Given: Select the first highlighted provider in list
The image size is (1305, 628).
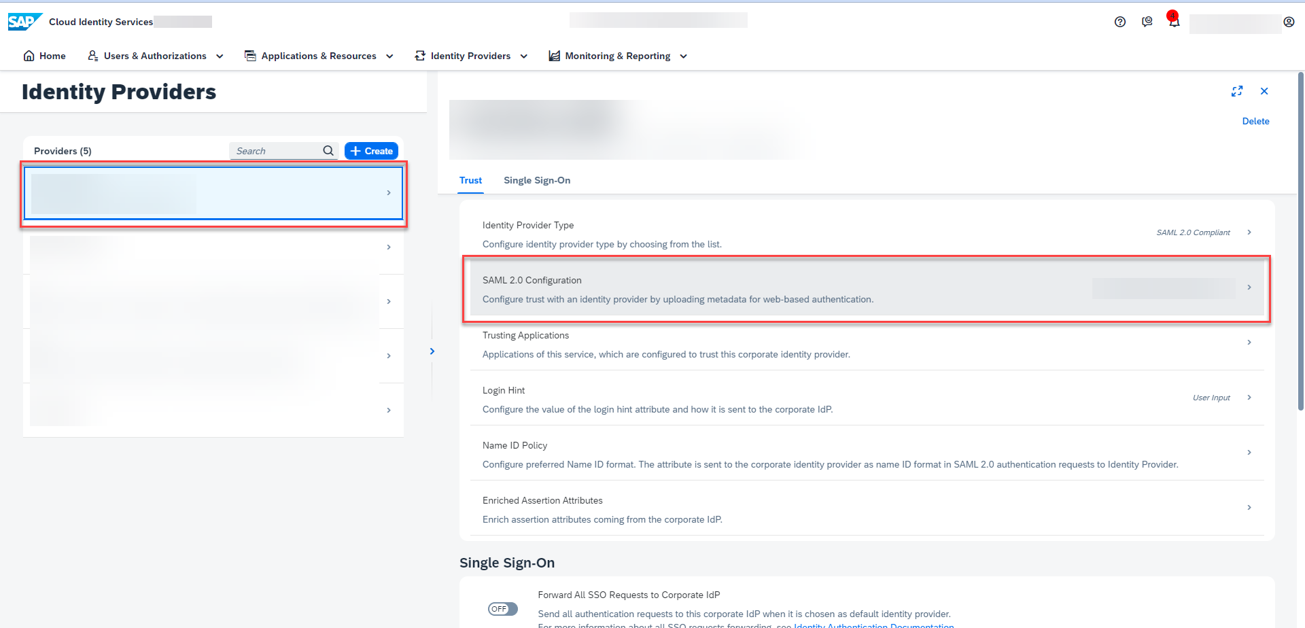Looking at the screenshot, I should [213, 193].
